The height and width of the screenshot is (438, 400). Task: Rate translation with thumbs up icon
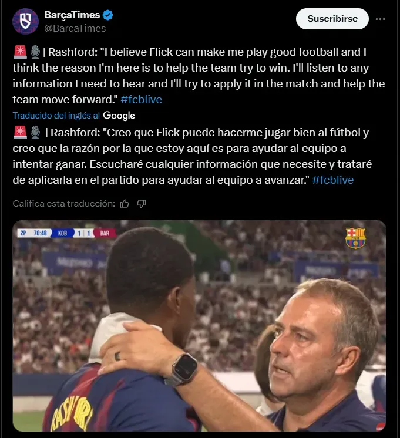[x=125, y=204]
